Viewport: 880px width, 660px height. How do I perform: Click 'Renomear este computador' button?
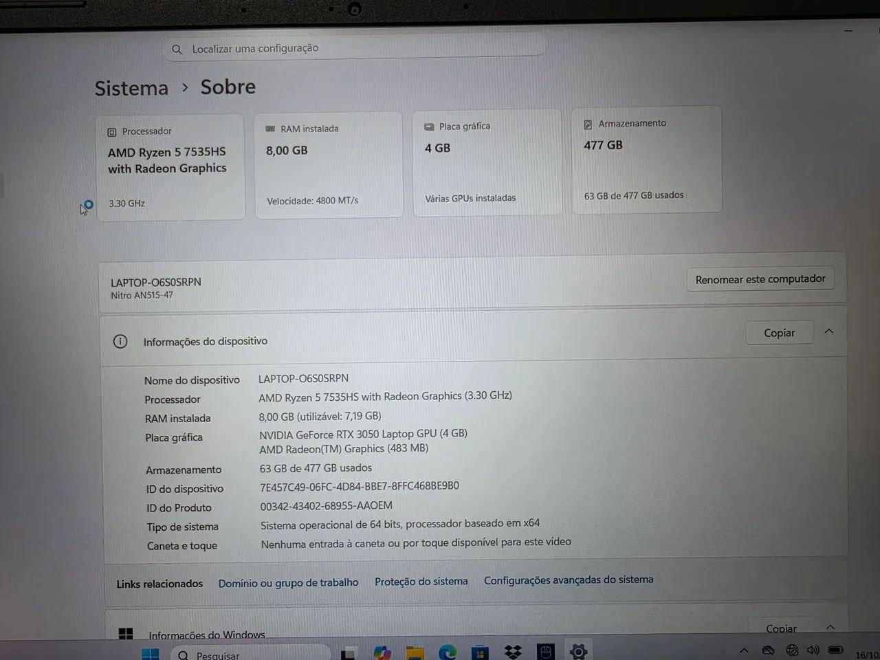(x=760, y=279)
